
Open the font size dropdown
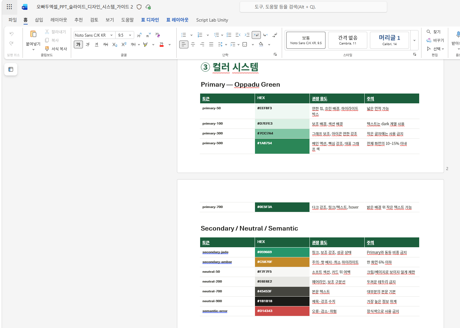(130, 35)
